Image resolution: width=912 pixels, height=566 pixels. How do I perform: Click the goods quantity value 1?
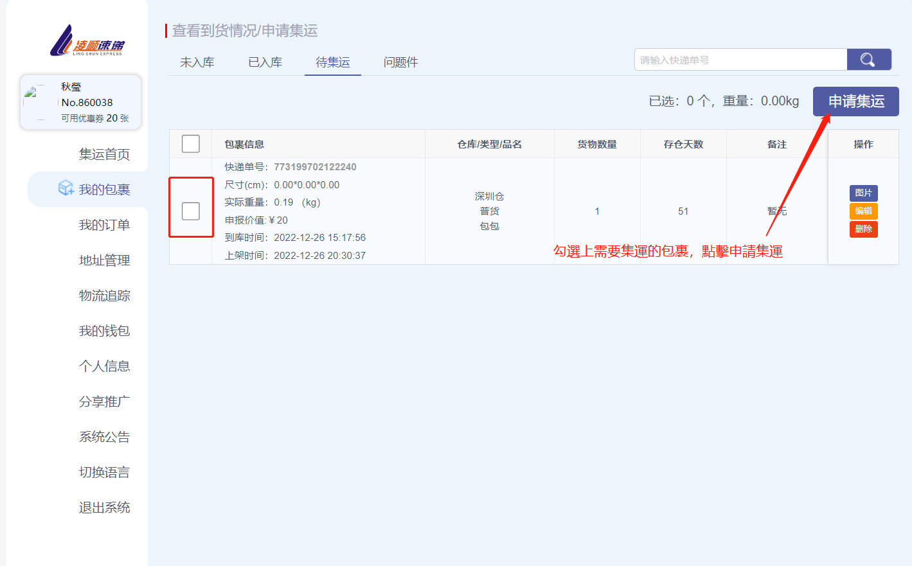(x=597, y=211)
